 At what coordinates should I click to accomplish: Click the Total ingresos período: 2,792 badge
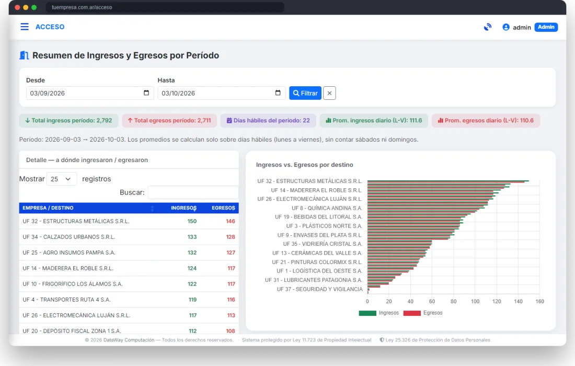[x=68, y=120]
